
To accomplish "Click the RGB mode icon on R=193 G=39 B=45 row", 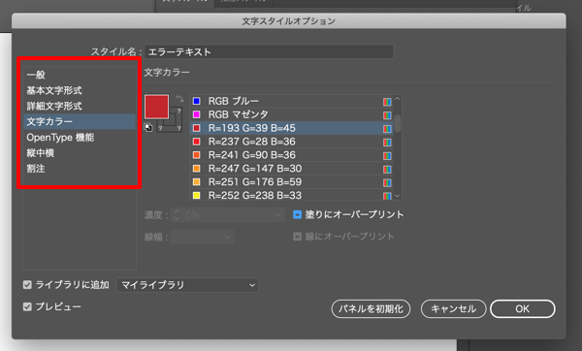I will [387, 129].
